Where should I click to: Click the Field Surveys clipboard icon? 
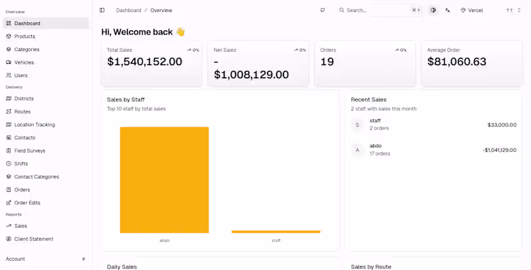pyautogui.click(x=9, y=151)
